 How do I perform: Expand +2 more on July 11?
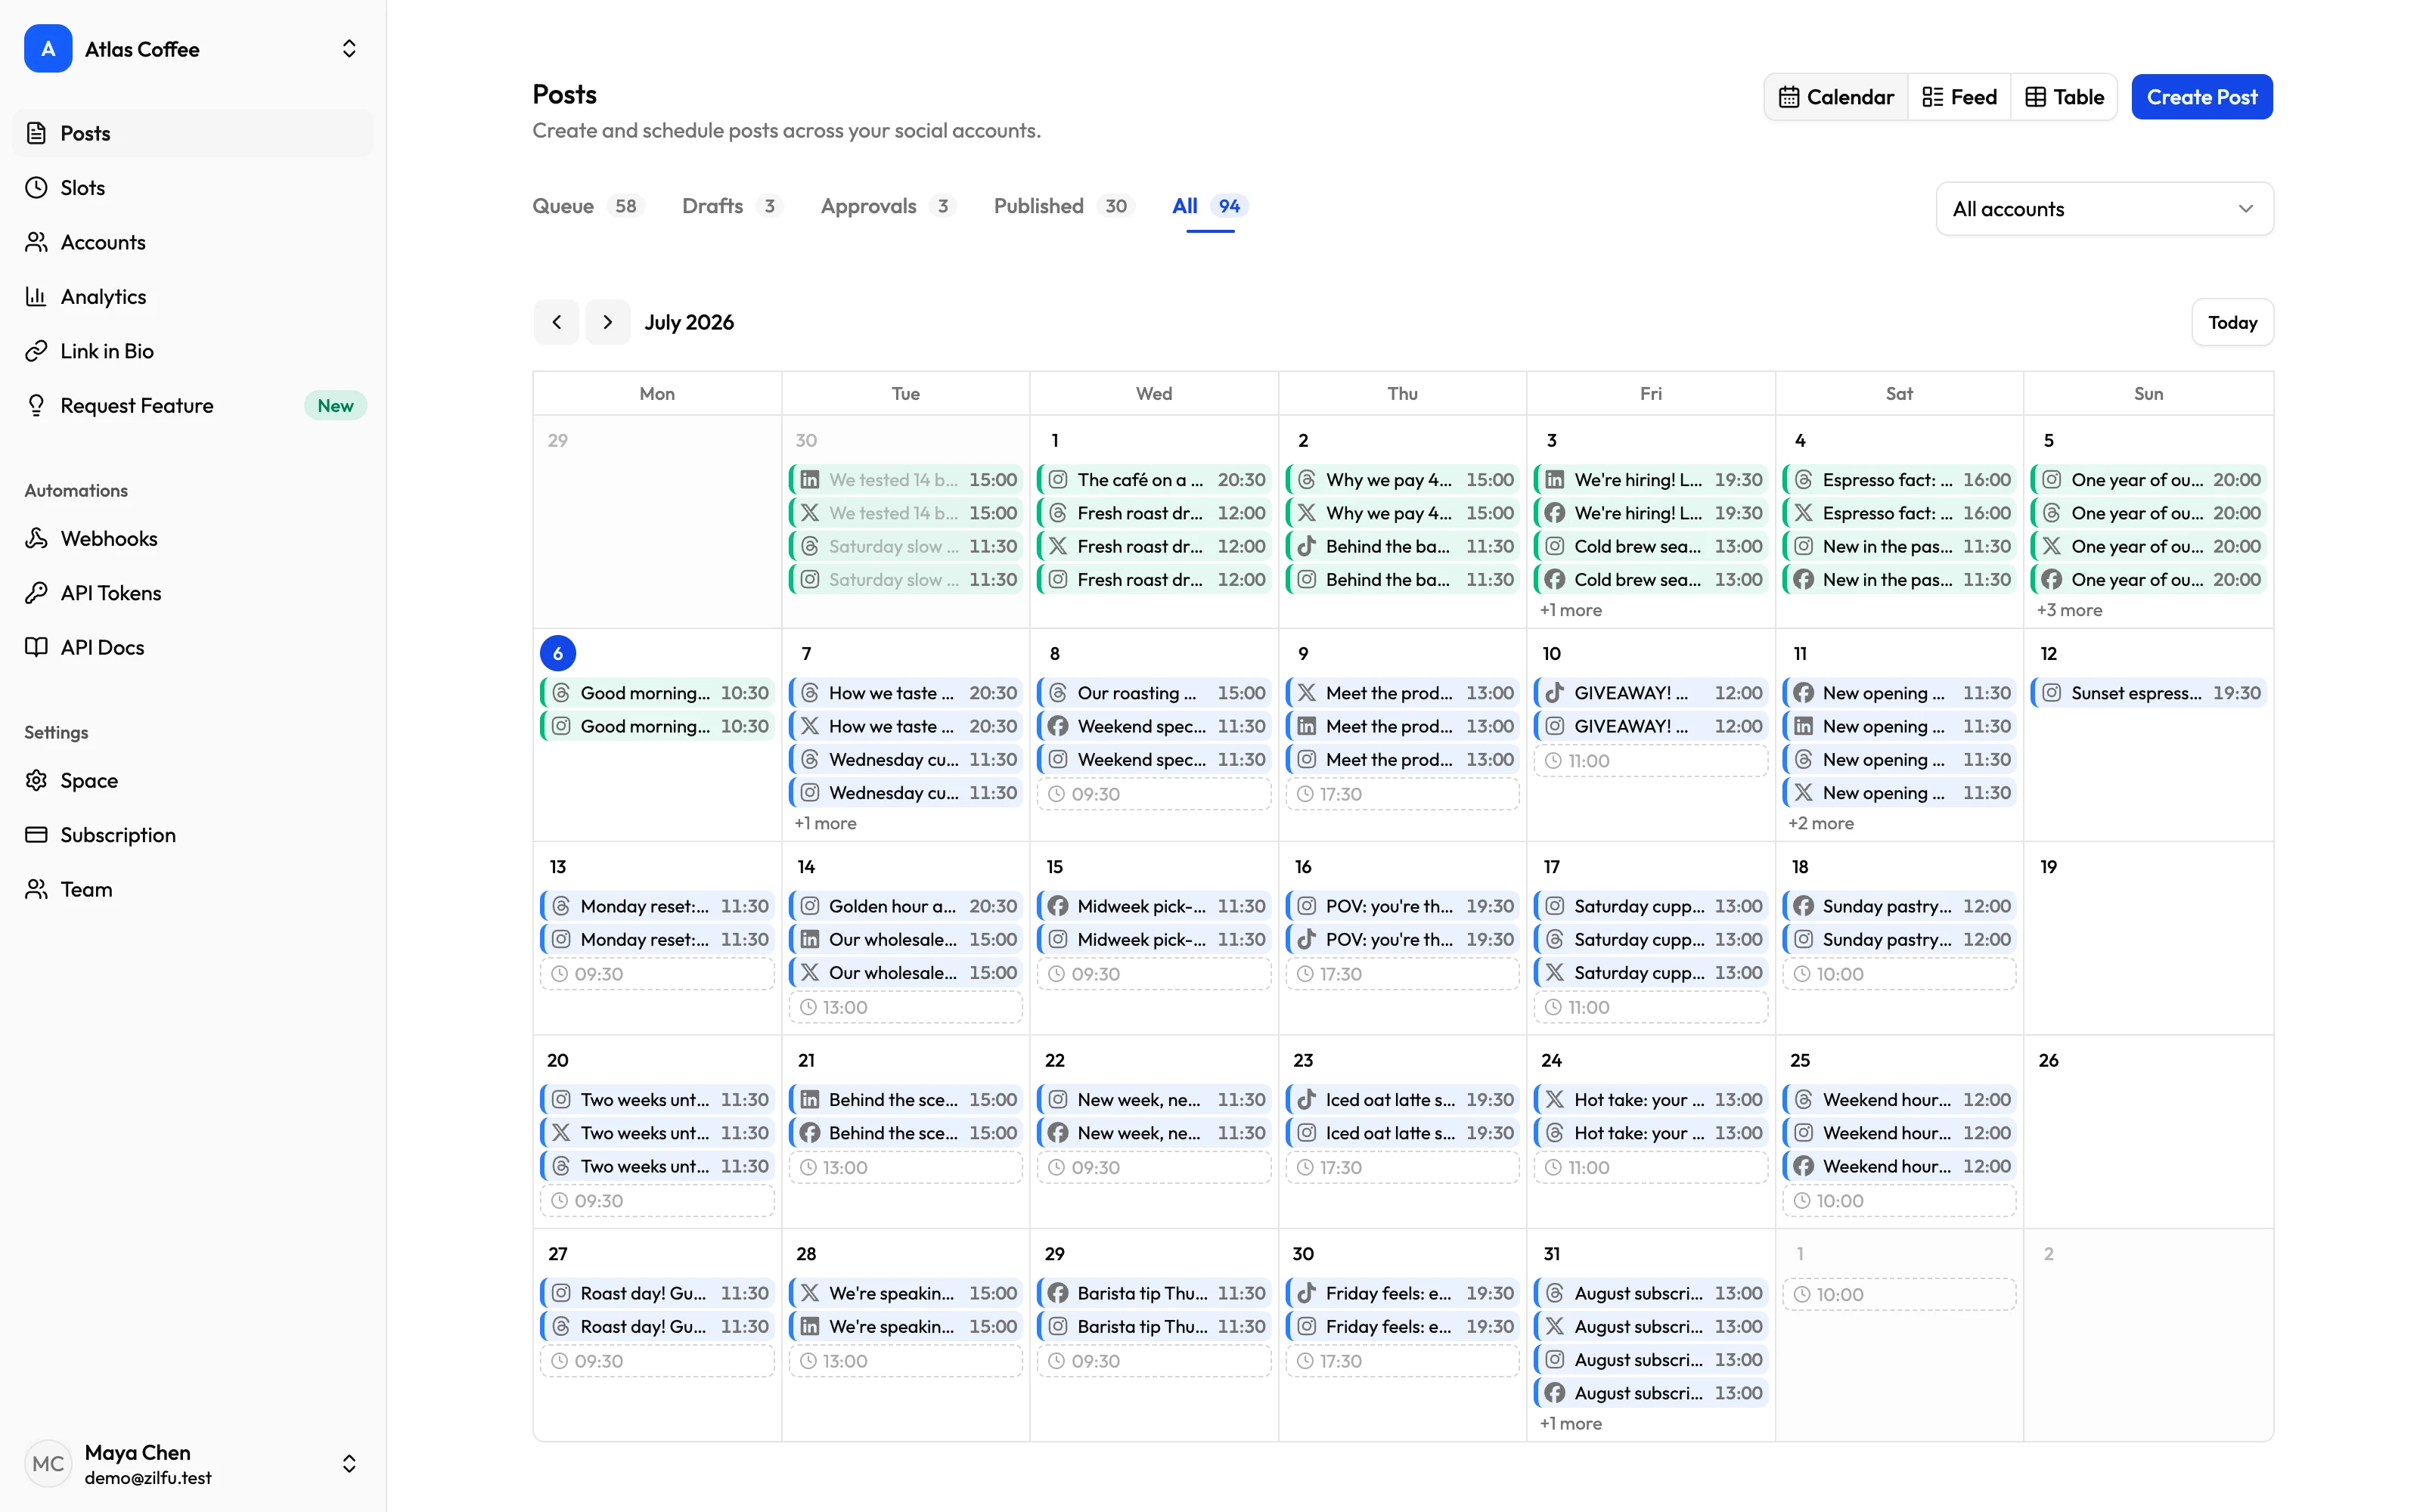click(1821, 823)
